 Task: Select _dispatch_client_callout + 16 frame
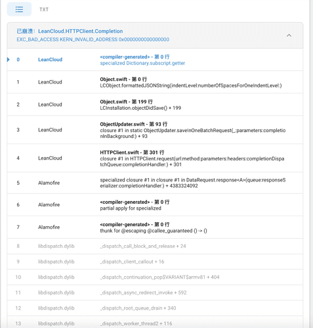click(x=132, y=262)
